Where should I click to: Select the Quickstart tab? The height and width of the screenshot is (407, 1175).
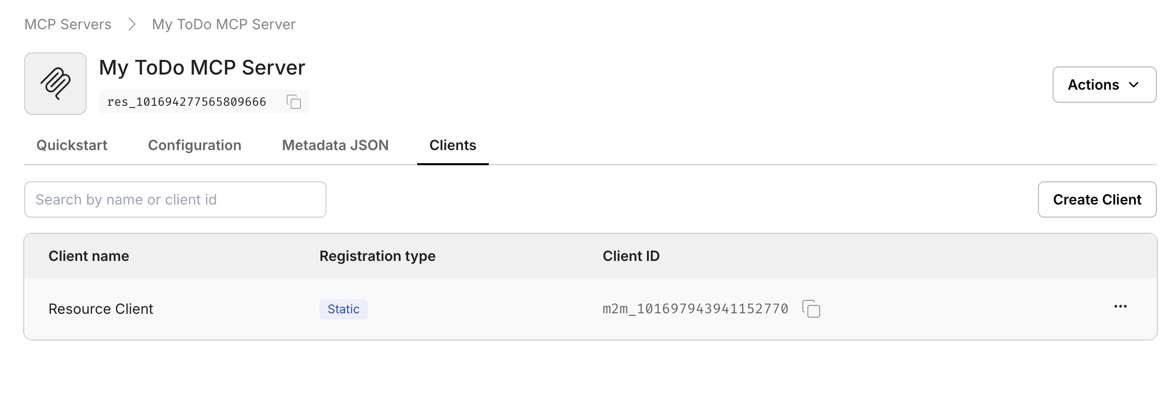[72, 145]
